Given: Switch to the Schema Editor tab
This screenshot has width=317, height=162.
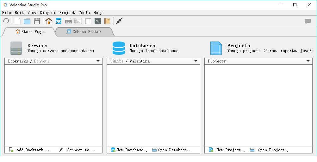Looking at the screenshot, I should point(84,32).
